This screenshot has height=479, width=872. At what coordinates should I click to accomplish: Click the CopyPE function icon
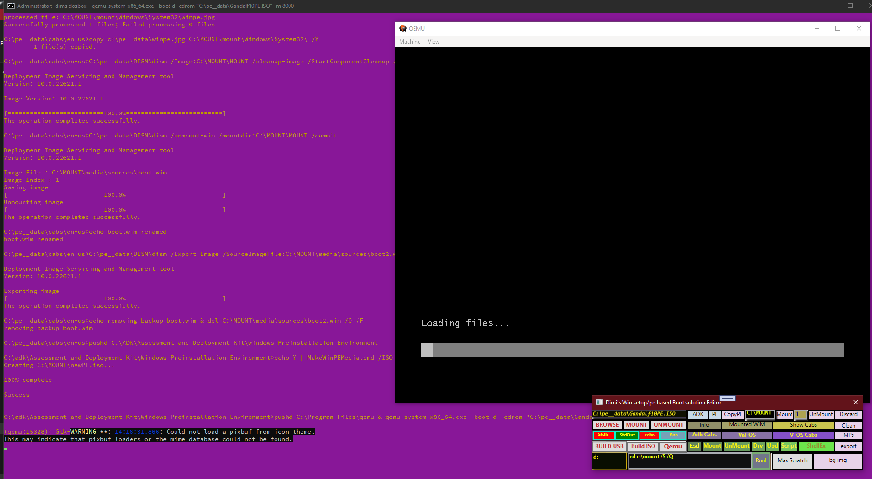point(733,414)
